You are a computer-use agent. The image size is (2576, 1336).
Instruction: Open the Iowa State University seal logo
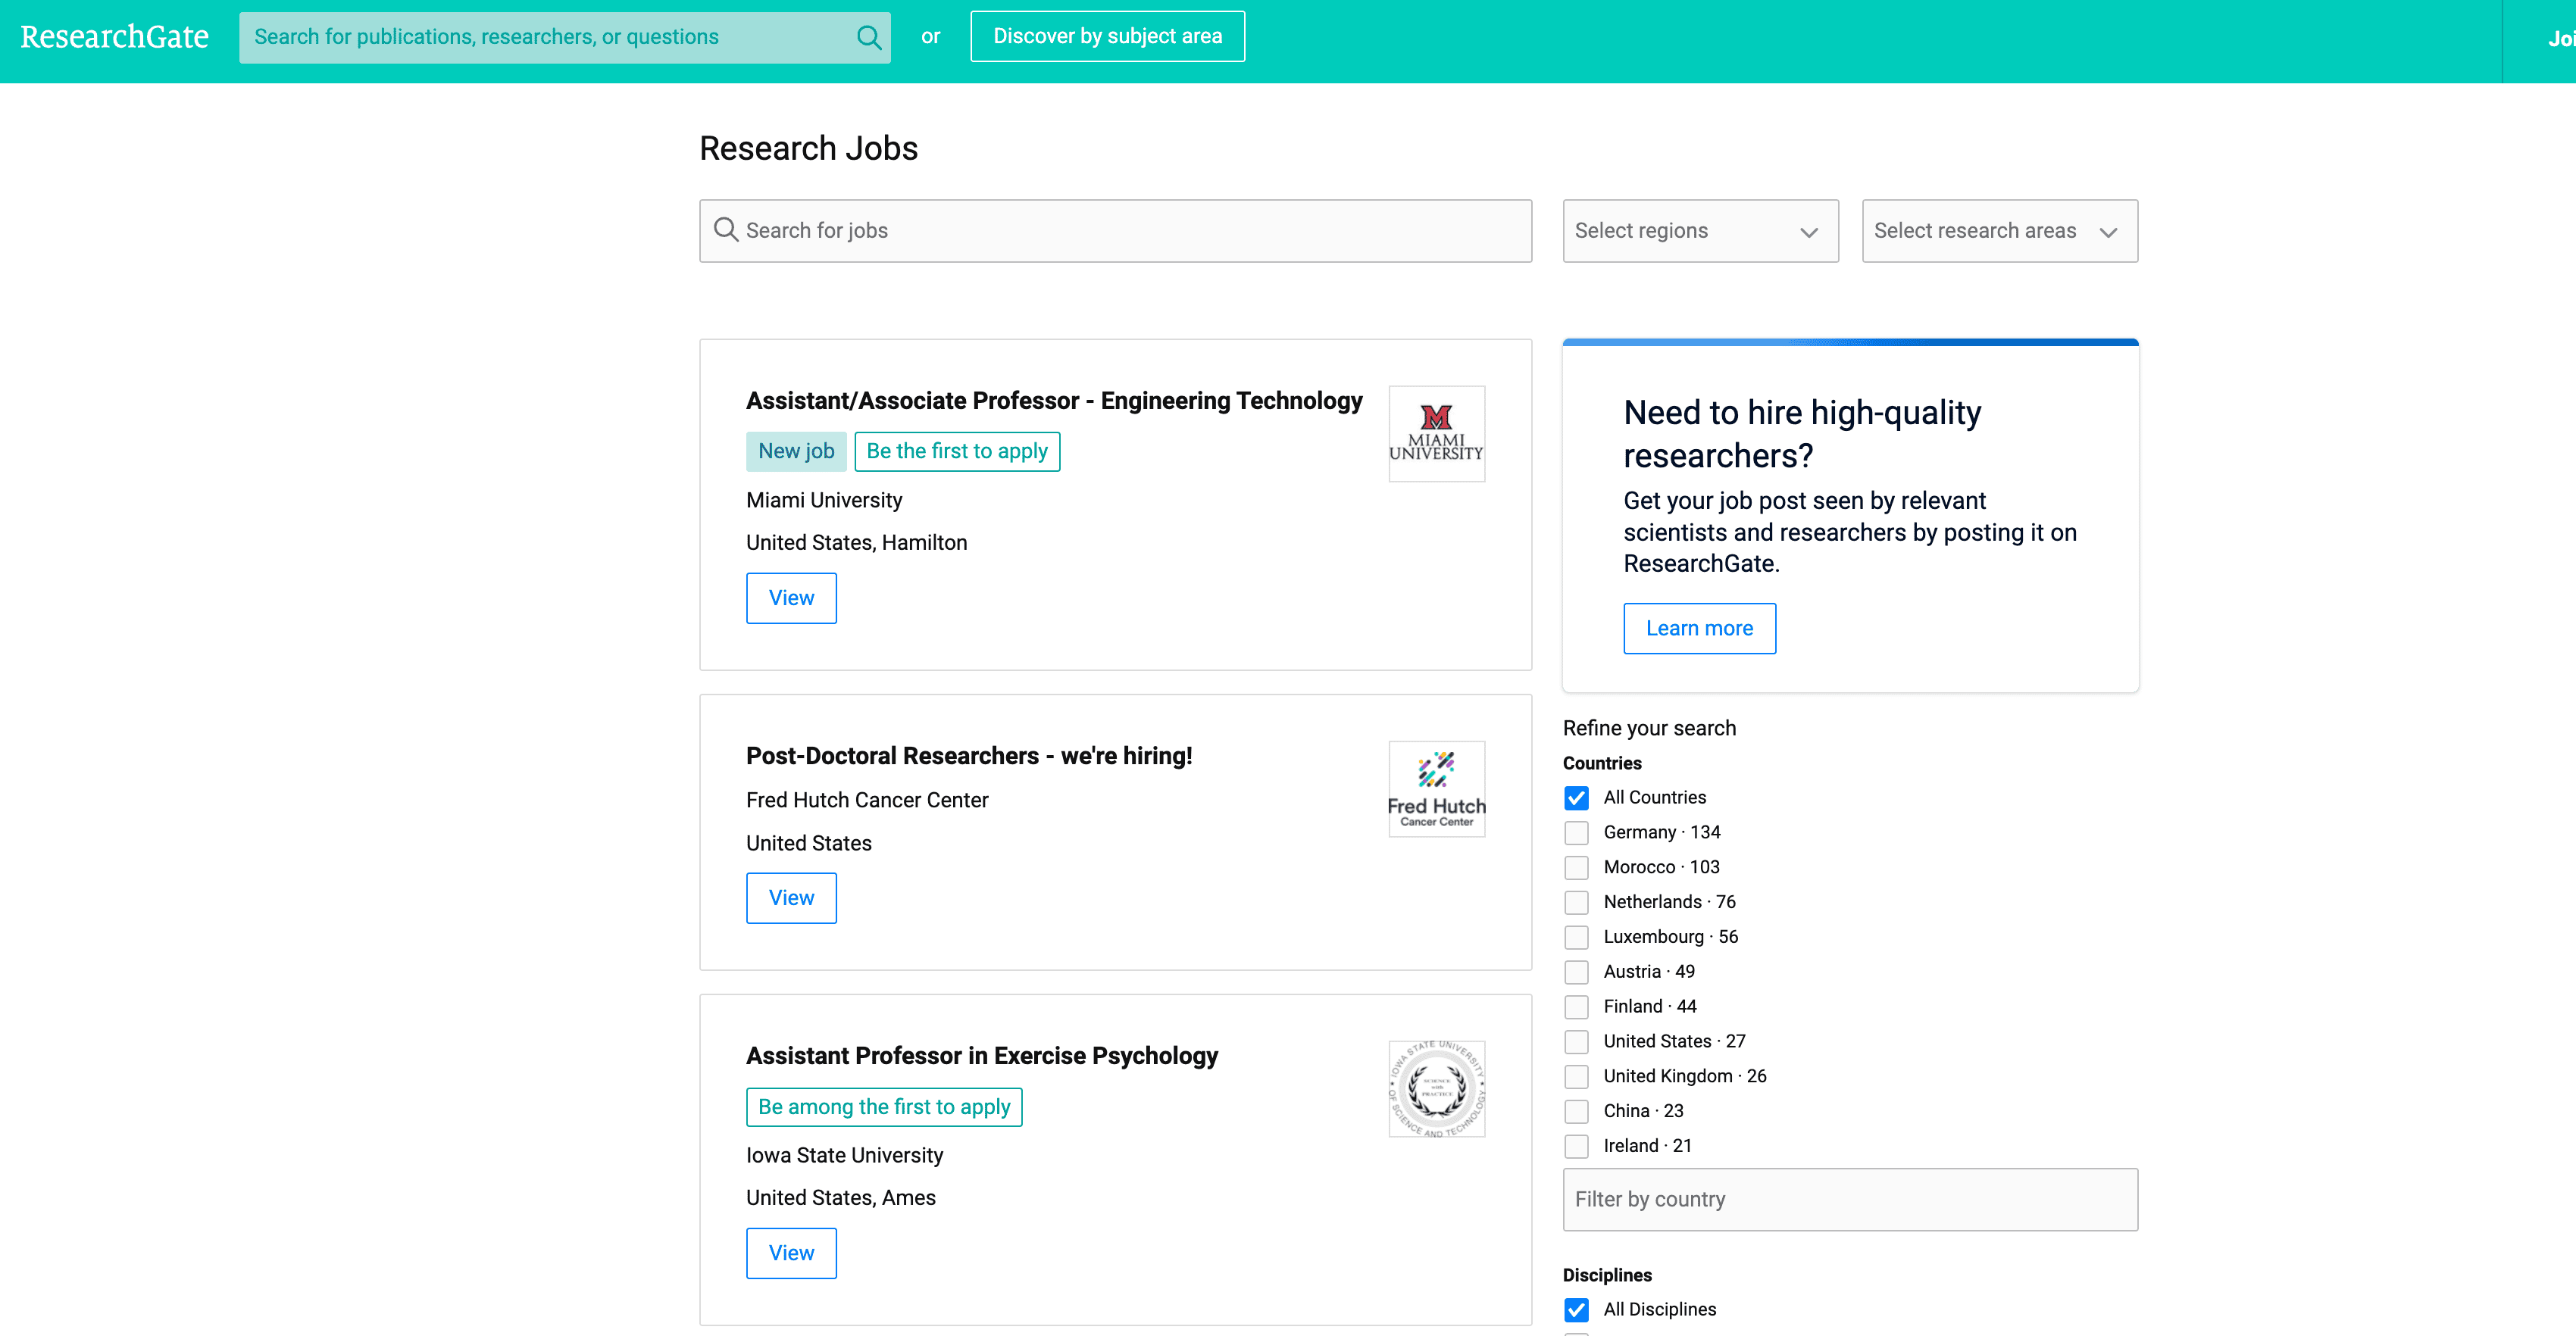1436,1089
